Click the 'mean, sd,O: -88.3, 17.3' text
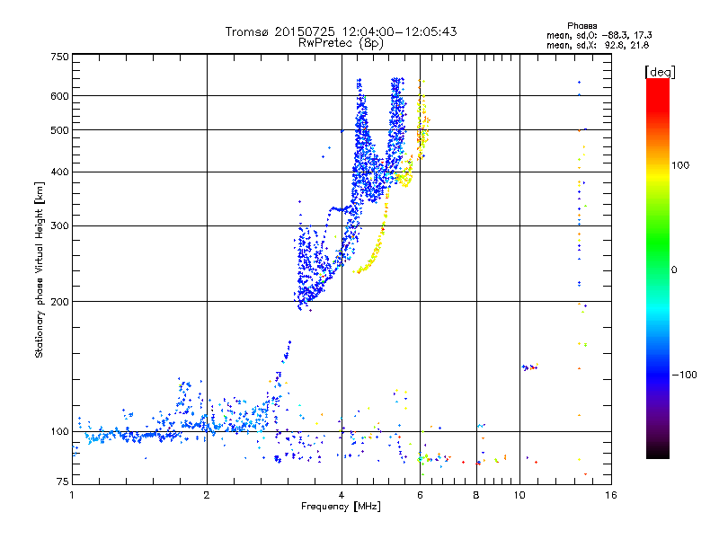Screen dimensions: 719x539 pos(599,35)
